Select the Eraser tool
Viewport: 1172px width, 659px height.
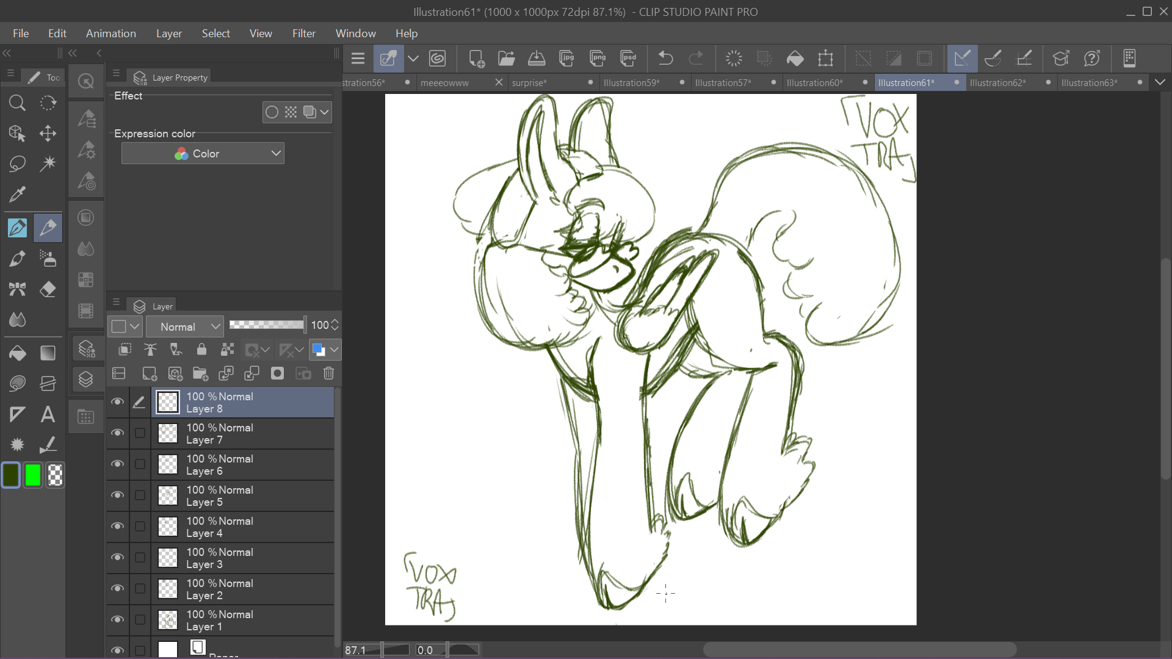tap(48, 289)
